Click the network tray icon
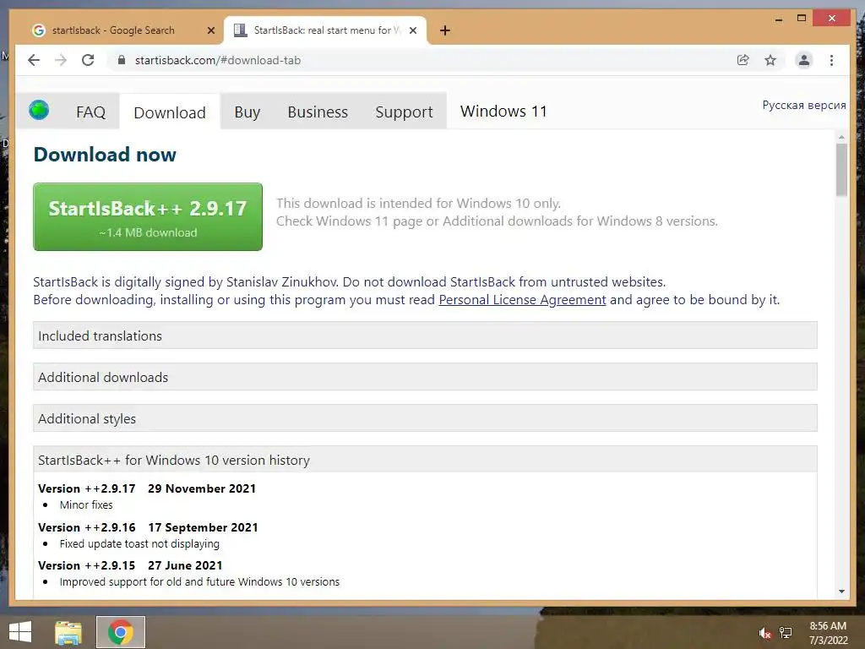865x649 pixels. [x=786, y=633]
